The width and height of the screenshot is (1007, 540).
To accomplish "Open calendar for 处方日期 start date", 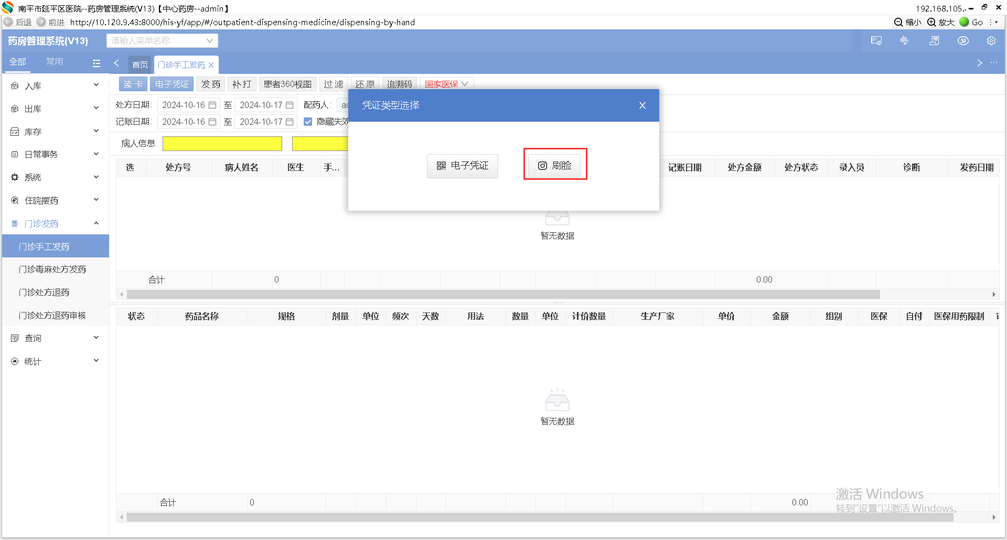I will pyautogui.click(x=212, y=105).
